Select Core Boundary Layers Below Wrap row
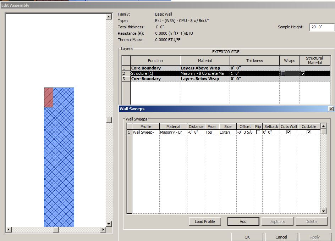335x241 pixels. (x=226, y=79)
